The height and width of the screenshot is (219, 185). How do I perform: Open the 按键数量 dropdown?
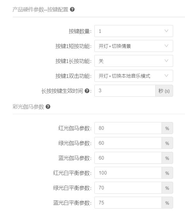[x=131, y=31]
